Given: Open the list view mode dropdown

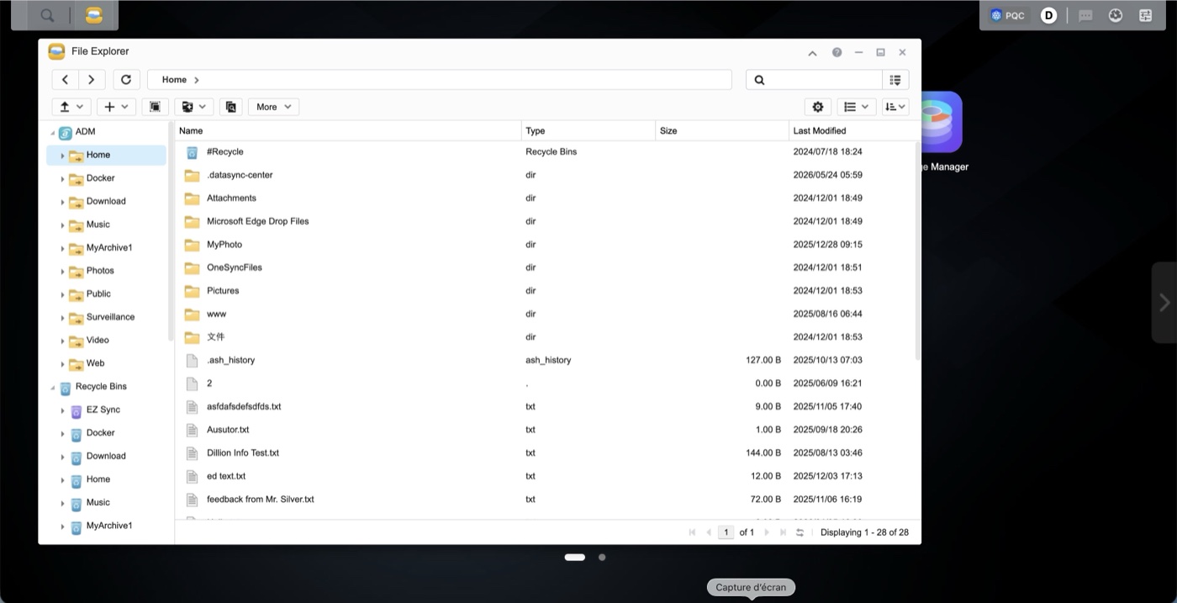Looking at the screenshot, I should click(857, 107).
